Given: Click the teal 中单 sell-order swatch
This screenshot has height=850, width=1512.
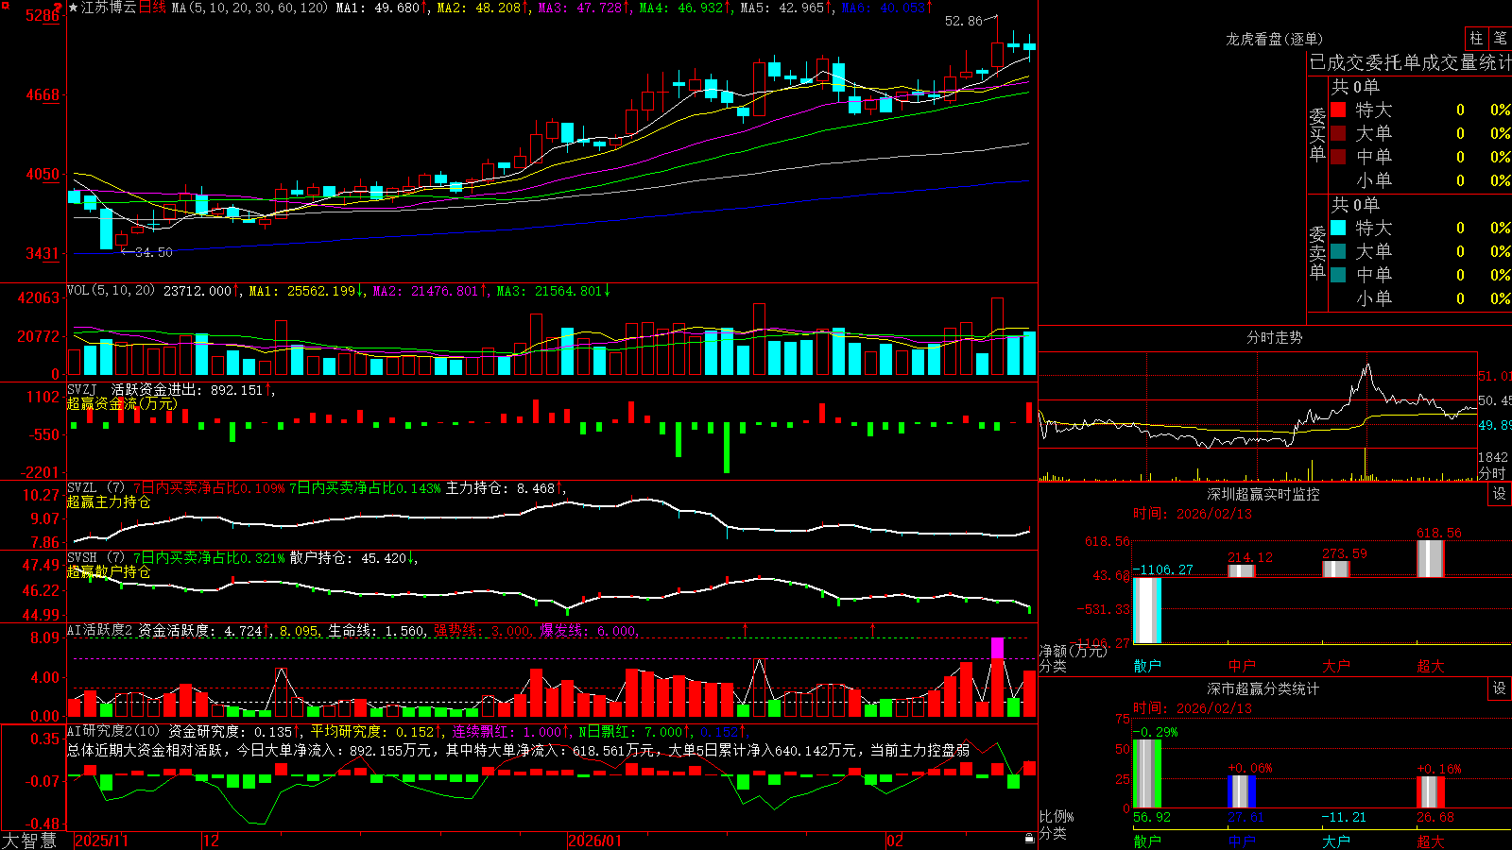Looking at the screenshot, I should click(1338, 275).
